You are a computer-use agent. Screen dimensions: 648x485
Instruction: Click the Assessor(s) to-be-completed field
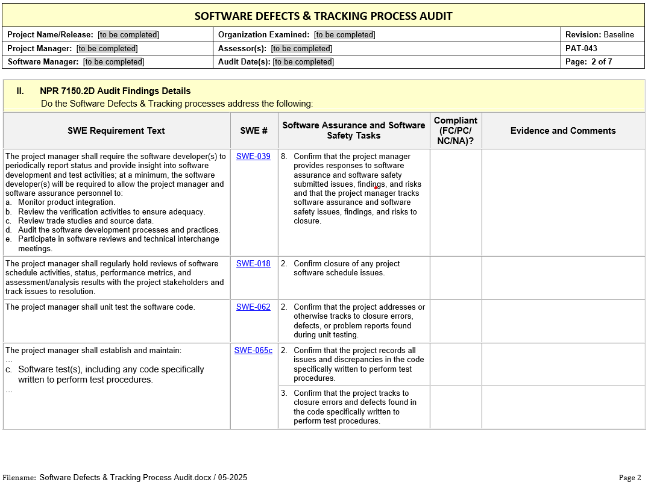click(x=301, y=49)
